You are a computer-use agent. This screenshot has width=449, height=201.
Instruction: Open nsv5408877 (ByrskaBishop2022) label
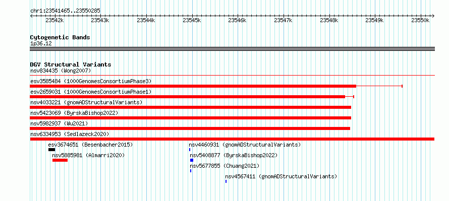pos(234,155)
